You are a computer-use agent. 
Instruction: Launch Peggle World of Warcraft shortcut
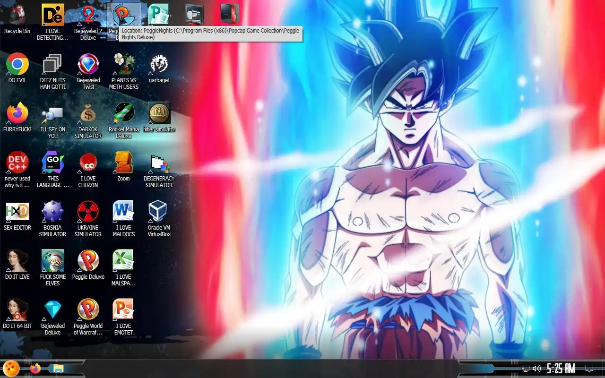(88, 309)
